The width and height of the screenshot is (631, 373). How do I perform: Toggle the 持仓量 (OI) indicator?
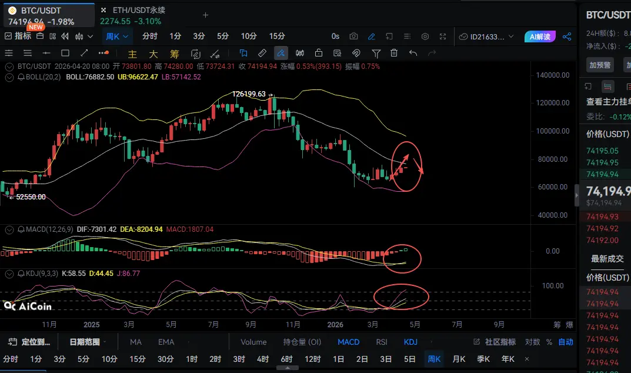click(x=302, y=342)
